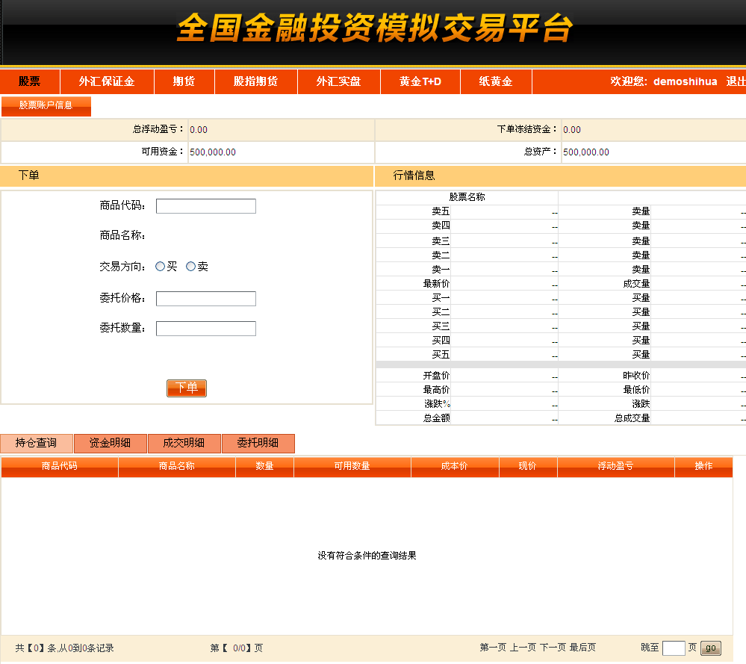Go to 下一页 in pagination
This screenshot has width=746, height=664.
(x=553, y=648)
